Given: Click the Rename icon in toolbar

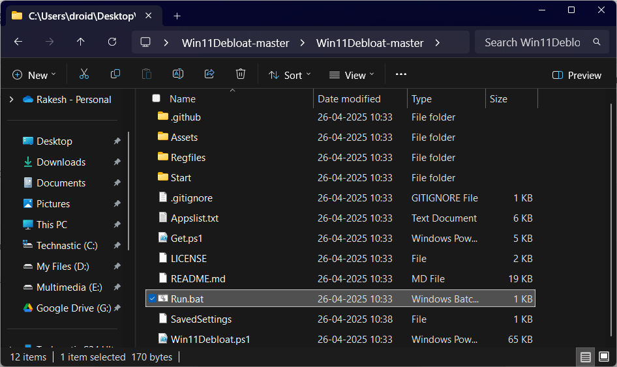Looking at the screenshot, I should click(178, 74).
